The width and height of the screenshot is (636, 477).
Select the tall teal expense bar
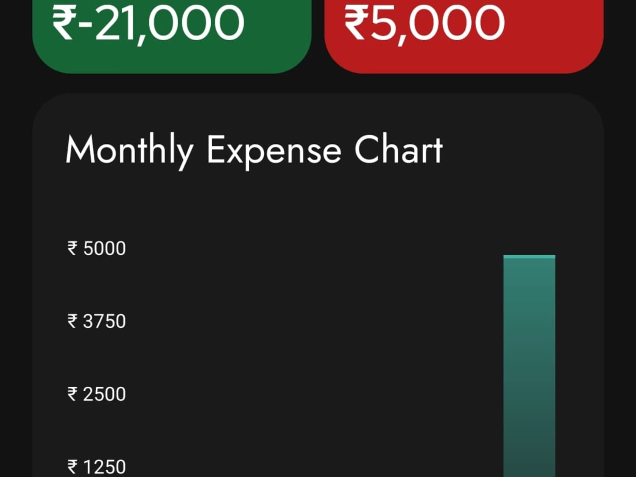[x=529, y=366]
